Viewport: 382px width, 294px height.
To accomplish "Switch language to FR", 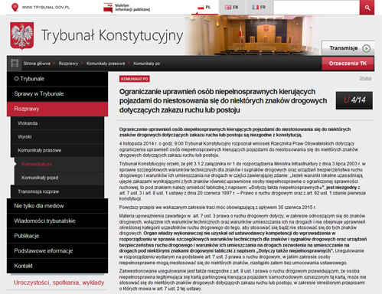I will coord(260,8).
